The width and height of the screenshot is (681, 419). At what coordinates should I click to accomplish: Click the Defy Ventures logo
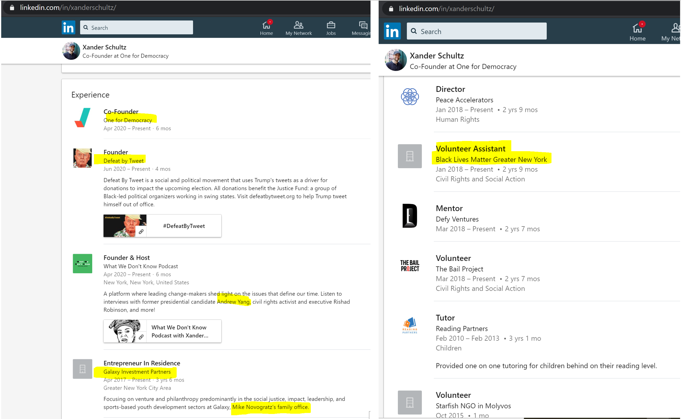[410, 216]
